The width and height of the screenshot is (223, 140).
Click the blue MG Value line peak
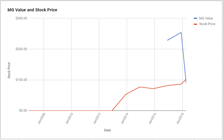tap(181, 32)
